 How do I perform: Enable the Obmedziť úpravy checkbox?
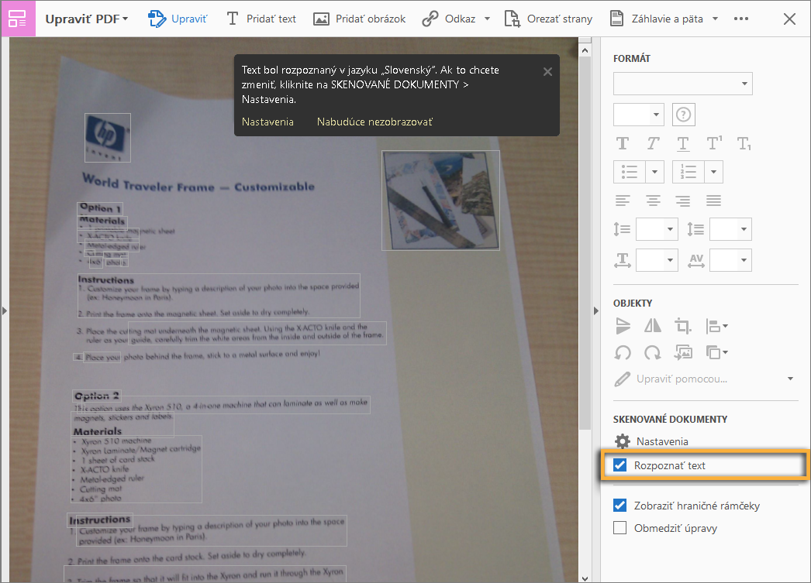(x=619, y=528)
